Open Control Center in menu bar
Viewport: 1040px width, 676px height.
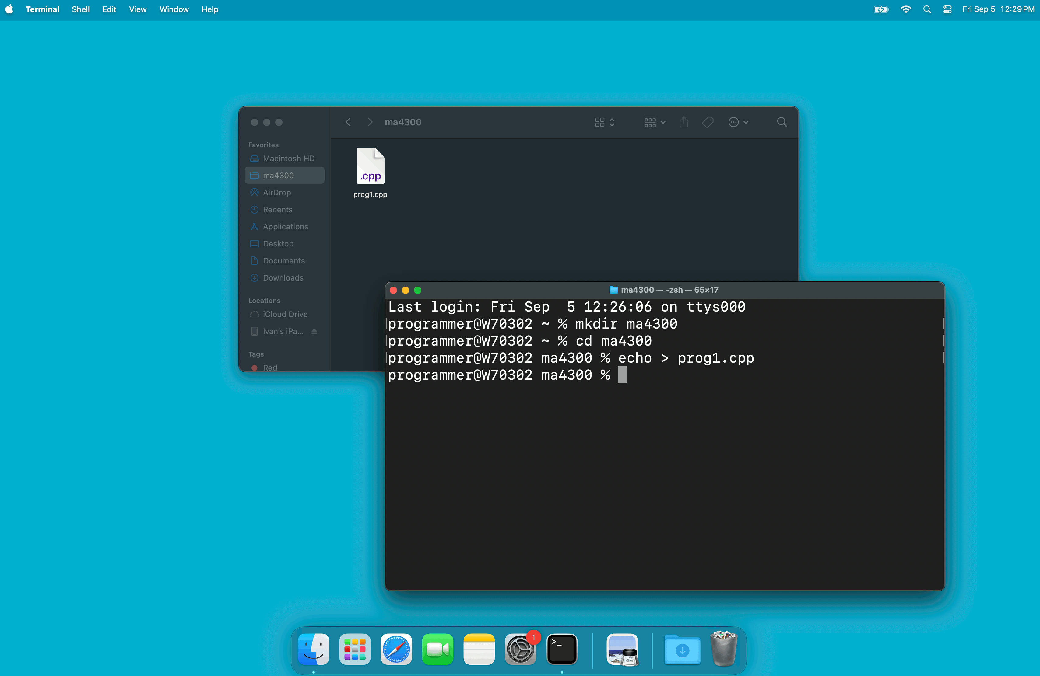[947, 9]
